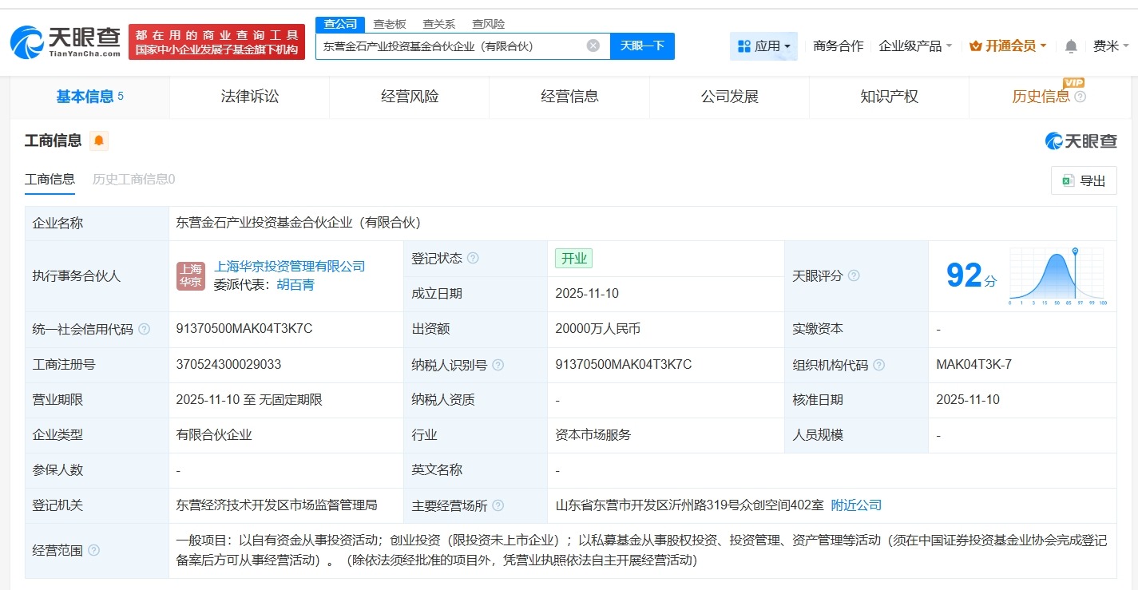1138x590 pixels.
Task: Click the 上海华京 company avatar icon
Action: click(x=190, y=275)
